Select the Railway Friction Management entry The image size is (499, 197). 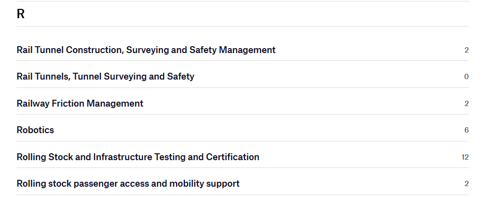80,104
